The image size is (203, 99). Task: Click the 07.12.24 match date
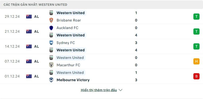pos(12,61)
